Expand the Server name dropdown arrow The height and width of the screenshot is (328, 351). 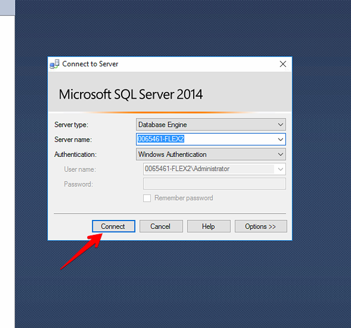tap(280, 139)
